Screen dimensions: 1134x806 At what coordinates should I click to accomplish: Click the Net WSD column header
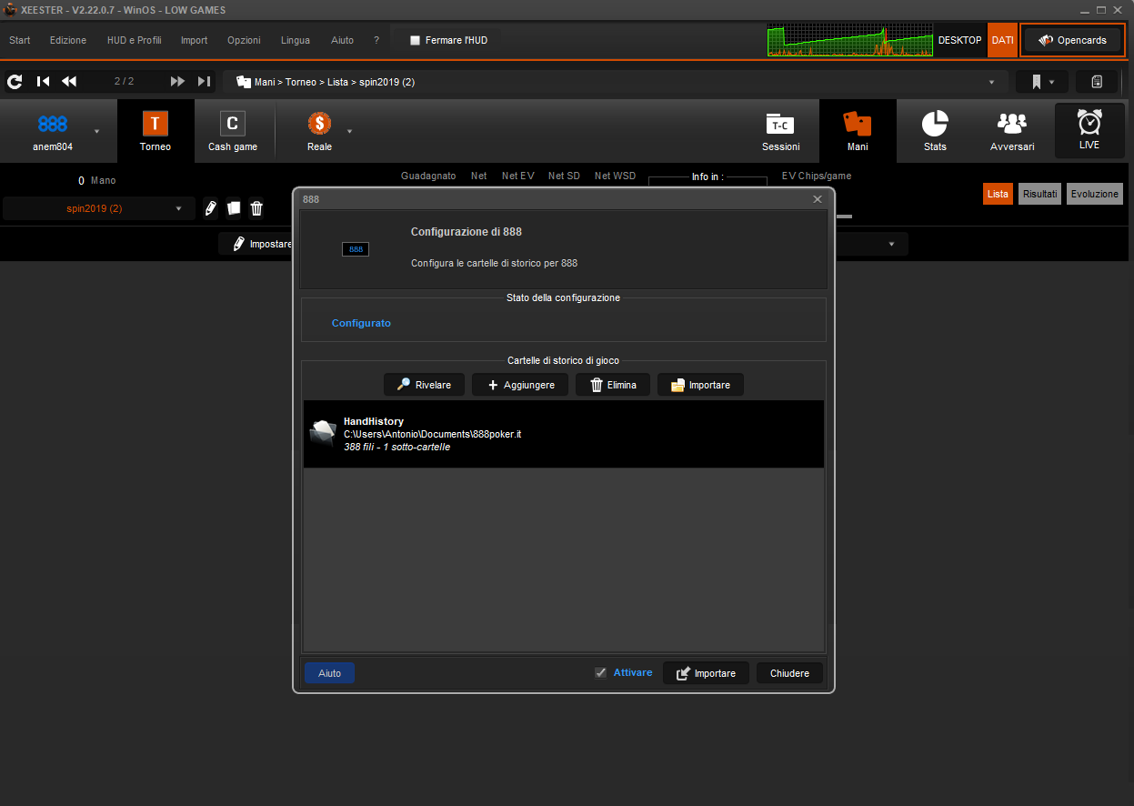616,176
